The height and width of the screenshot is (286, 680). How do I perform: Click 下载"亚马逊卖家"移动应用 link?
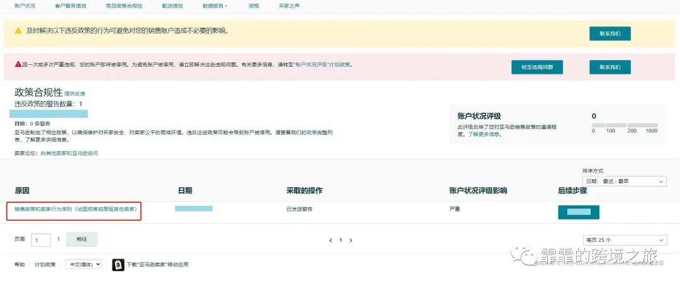(x=157, y=265)
